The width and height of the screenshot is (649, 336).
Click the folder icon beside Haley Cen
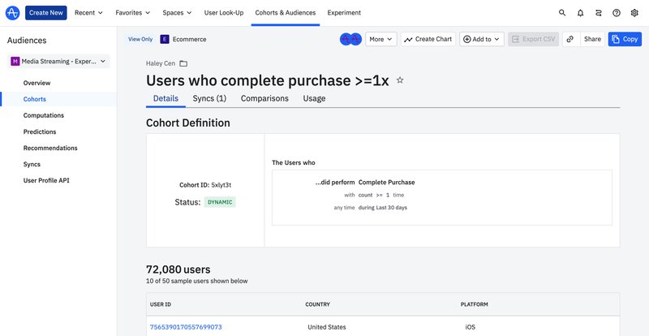(183, 63)
